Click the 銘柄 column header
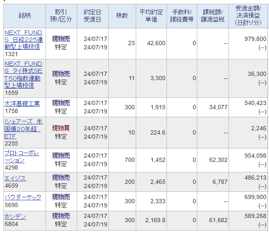The height and width of the screenshot is (234, 269). (x=25, y=16)
